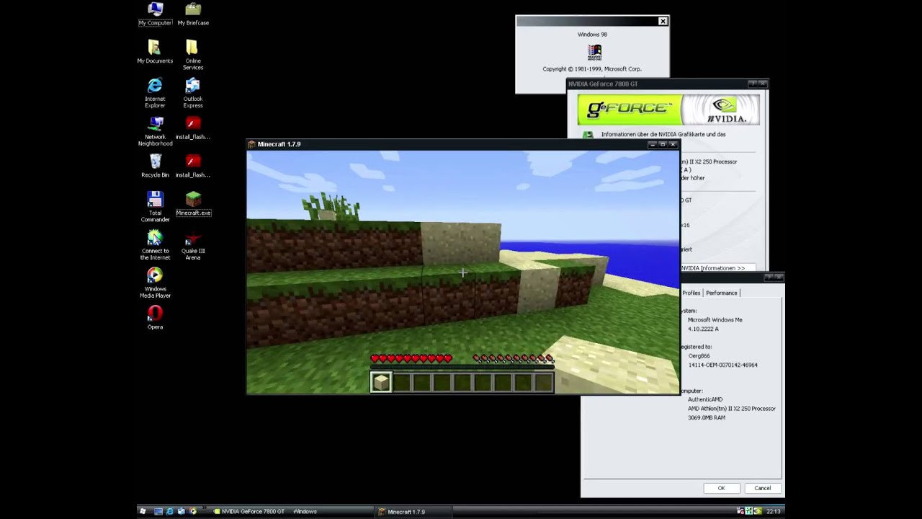
Task: Select the Minecraft.exe grass block icon
Action: 193,204
